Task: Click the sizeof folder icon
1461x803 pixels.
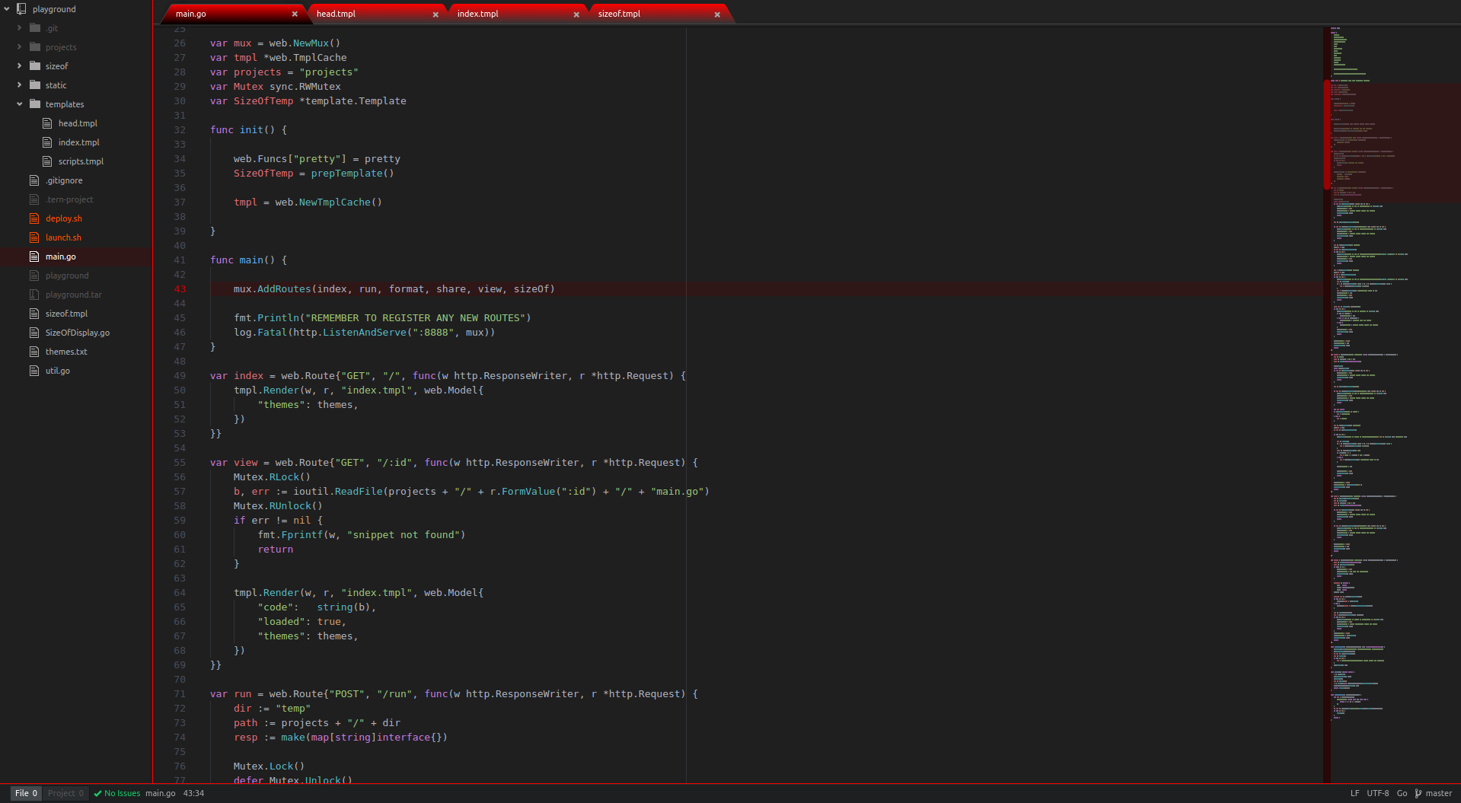Action: [35, 66]
